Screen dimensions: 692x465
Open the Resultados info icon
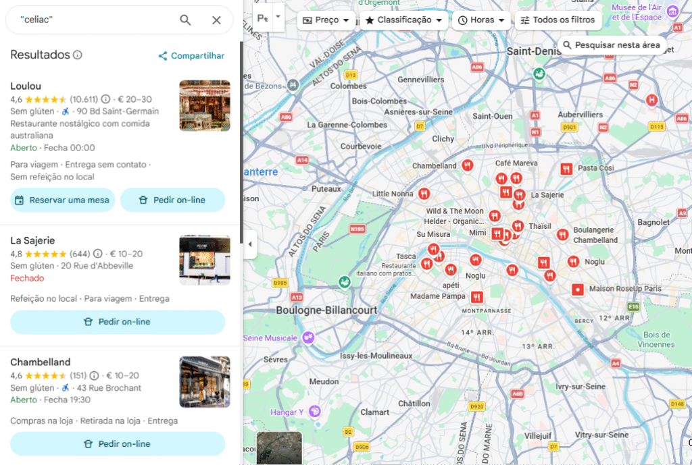[78, 55]
